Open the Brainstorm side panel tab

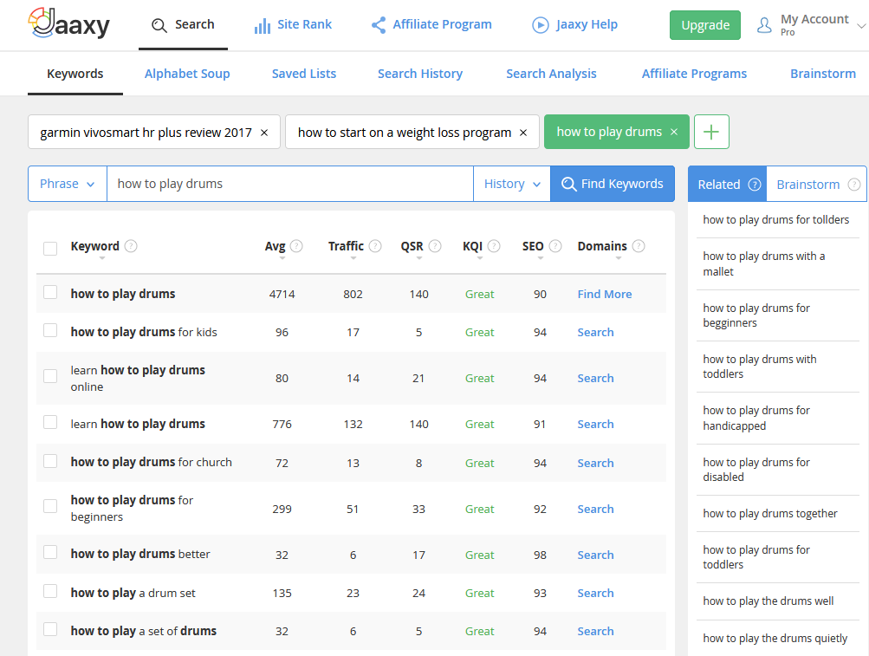point(816,184)
